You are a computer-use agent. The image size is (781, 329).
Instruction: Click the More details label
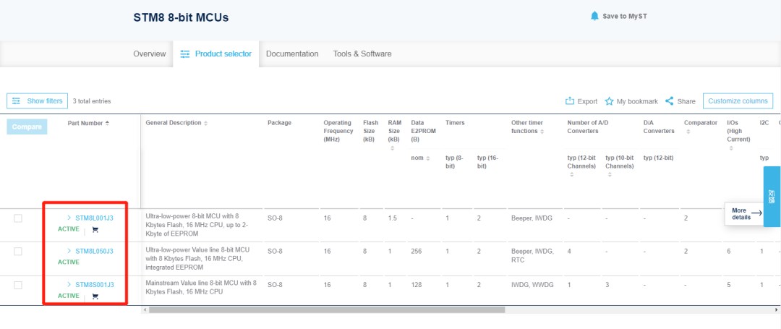click(741, 214)
